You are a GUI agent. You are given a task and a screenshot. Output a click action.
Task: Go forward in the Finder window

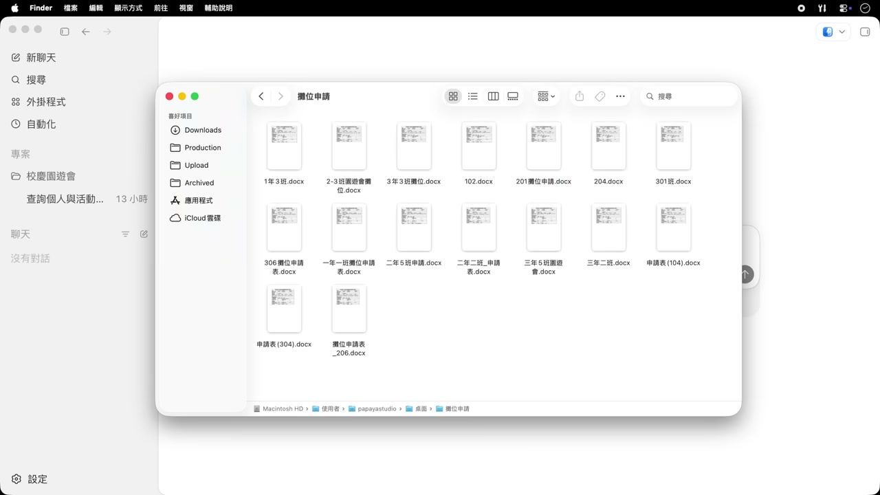click(x=280, y=96)
